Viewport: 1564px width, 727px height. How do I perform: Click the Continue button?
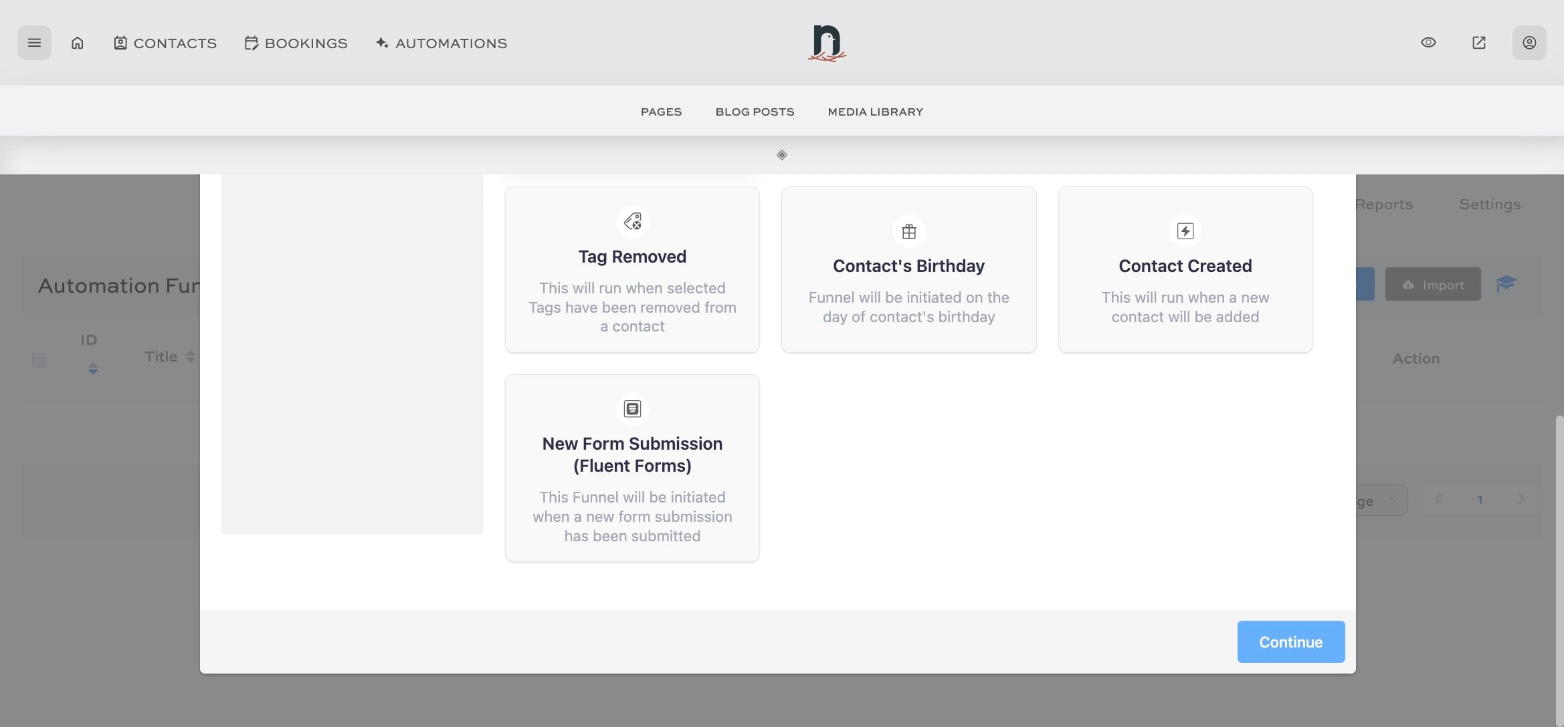tap(1290, 641)
